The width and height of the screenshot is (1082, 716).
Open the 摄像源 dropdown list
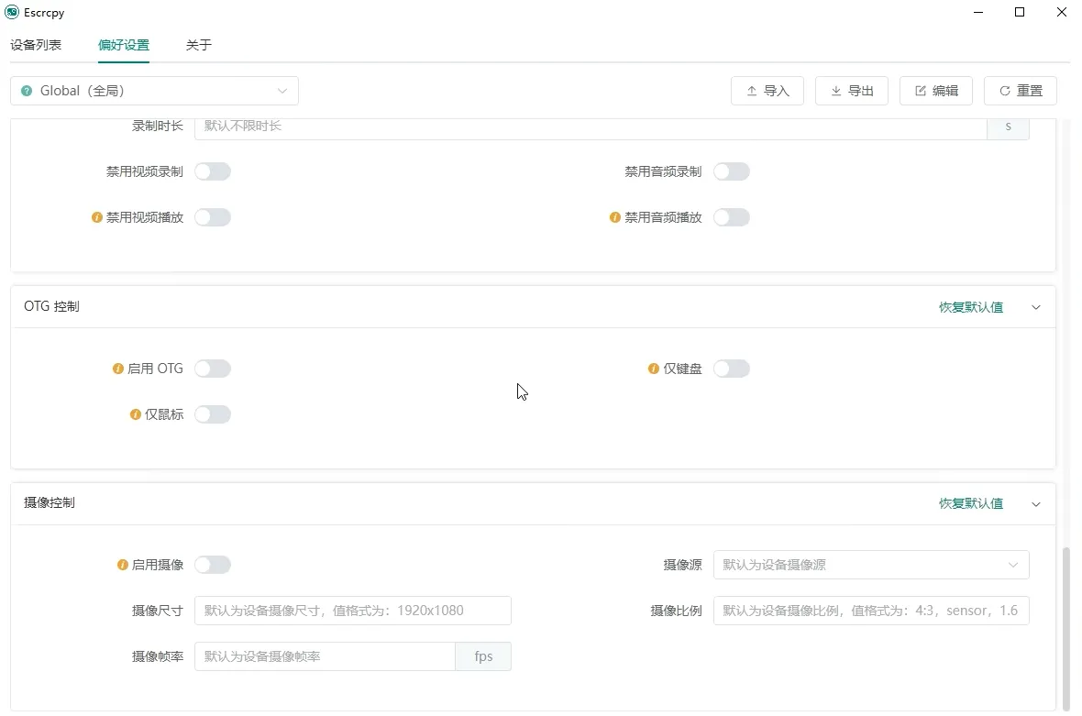[x=870, y=565]
